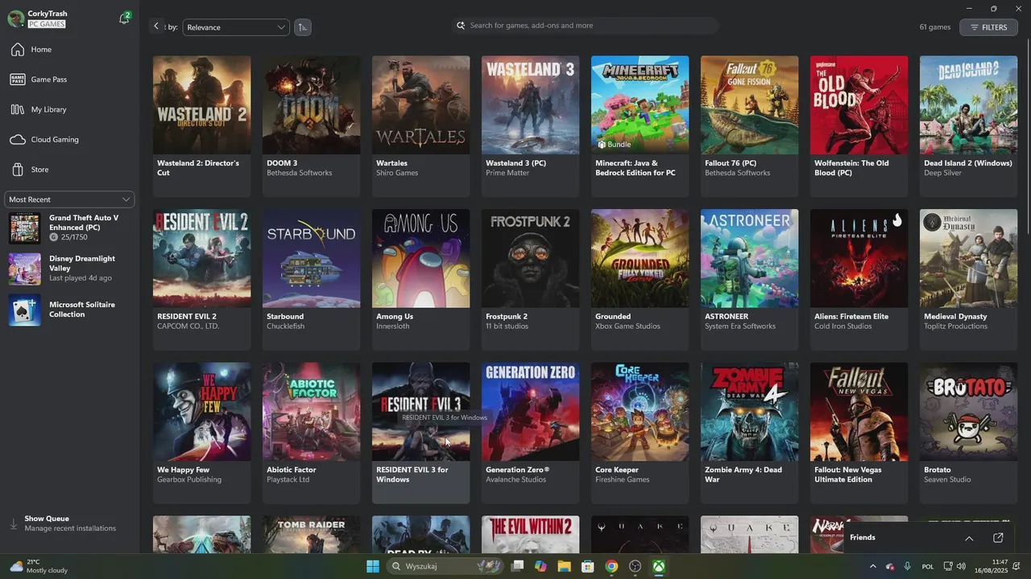Open the Starbound game tile
The image size is (1031, 579).
coord(311,280)
